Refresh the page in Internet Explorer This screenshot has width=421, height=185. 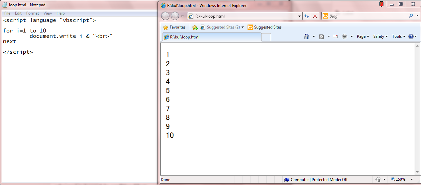click(307, 16)
